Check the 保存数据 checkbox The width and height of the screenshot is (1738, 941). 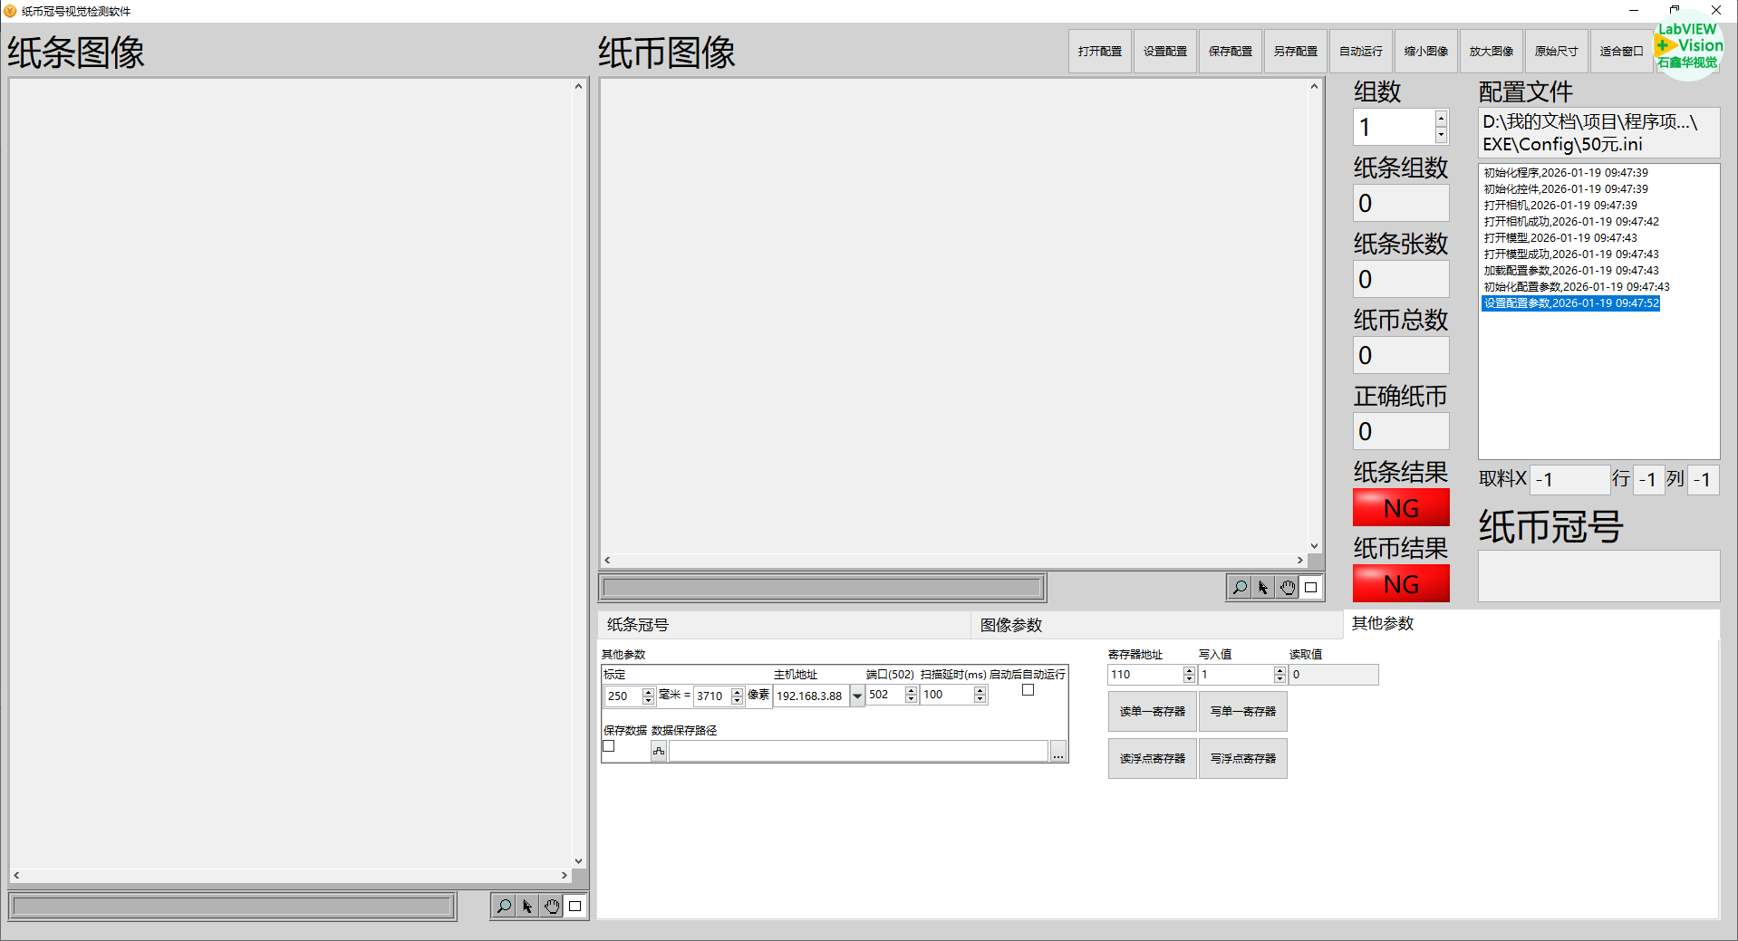(x=609, y=746)
